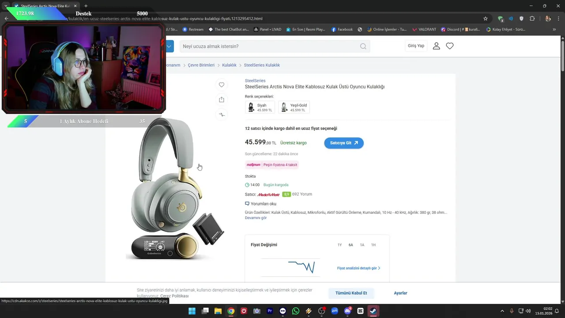Screen dimensions: 565x318
Task: Expand the blue category dropdown button
Action: (x=169, y=46)
